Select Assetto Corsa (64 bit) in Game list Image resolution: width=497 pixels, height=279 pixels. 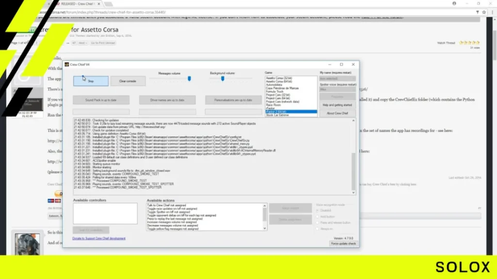[279, 81]
